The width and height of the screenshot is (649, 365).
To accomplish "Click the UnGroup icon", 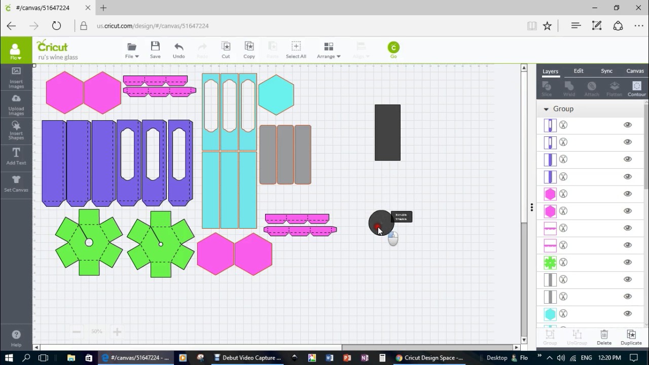I will pos(577,337).
